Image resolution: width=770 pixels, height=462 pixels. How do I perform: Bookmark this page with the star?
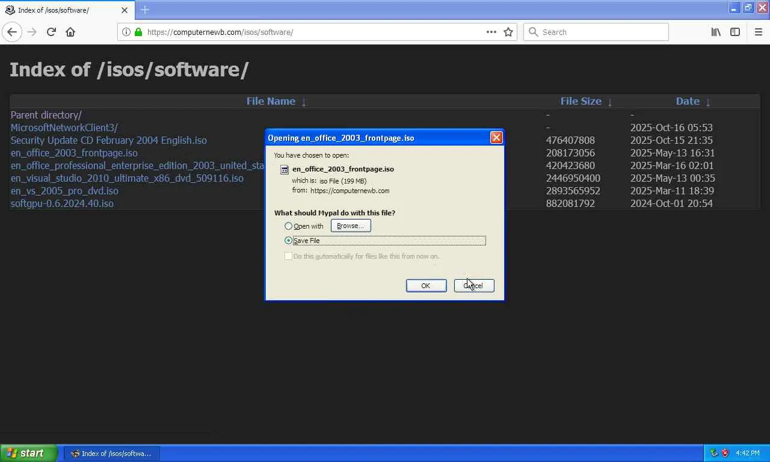click(x=508, y=32)
